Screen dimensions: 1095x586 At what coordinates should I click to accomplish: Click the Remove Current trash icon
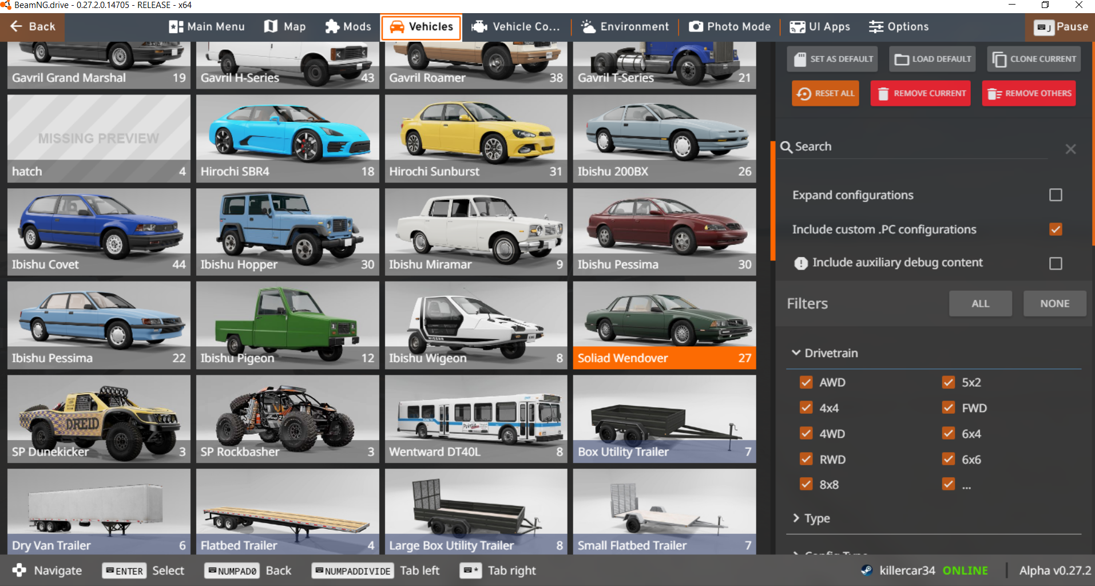pyautogui.click(x=883, y=94)
